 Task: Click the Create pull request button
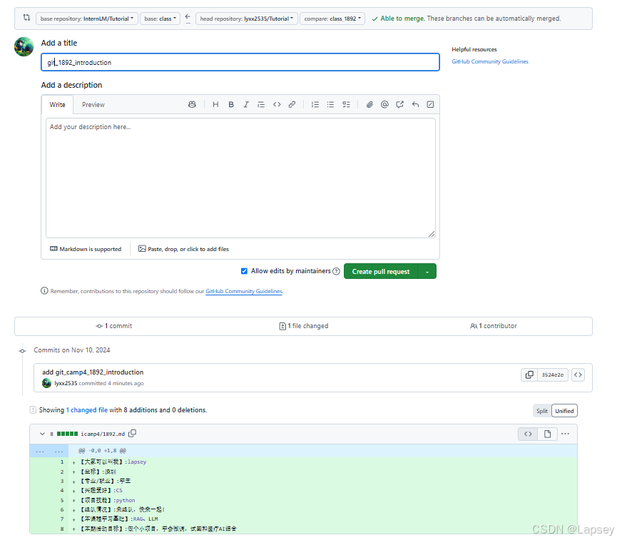coord(381,272)
